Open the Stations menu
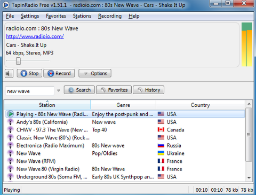The height and width of the screenshot is (195, 256). click(82, 16)
